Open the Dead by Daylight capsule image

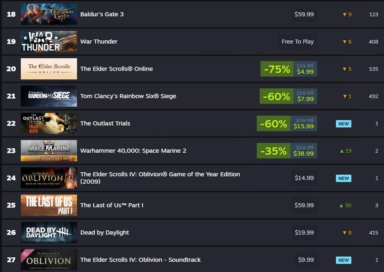click(49, 233)
